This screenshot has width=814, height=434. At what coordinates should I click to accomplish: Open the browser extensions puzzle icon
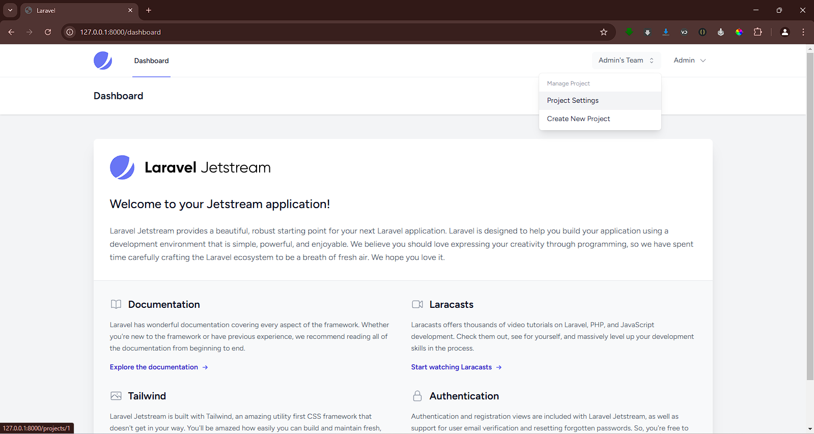(x=757, y=32)
